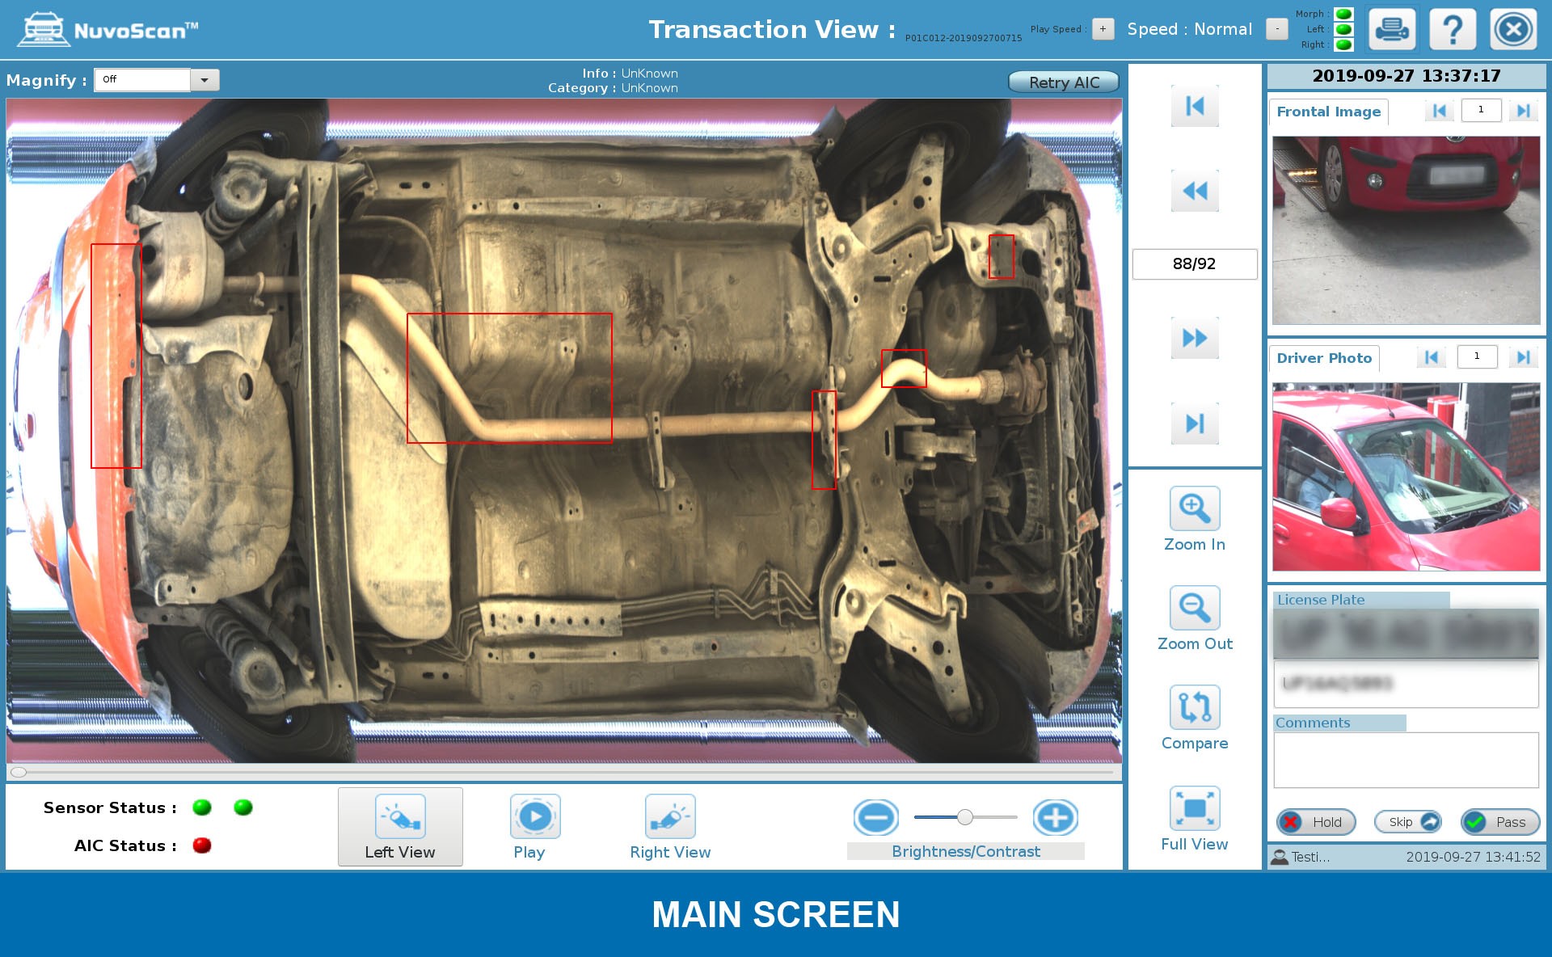Jump to the last scan frame
The image size is (1552, 957).
click(x=1194, y=423)
